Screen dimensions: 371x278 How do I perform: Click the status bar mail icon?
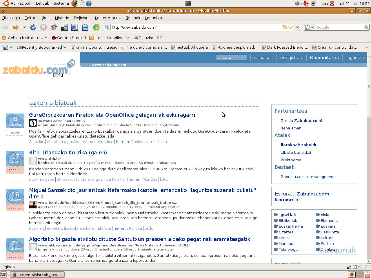click(x=360, y=267)
